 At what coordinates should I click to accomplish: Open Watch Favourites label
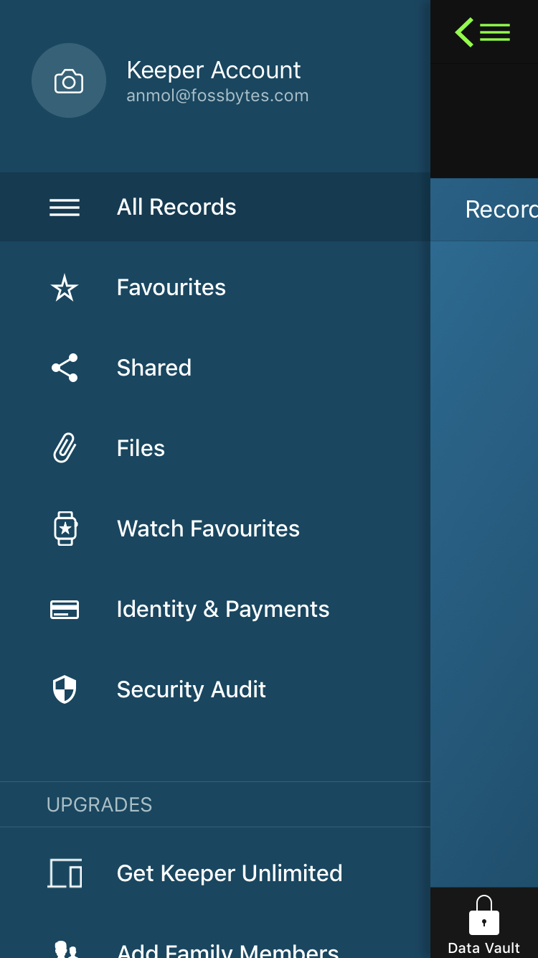(x=208, y=529)
